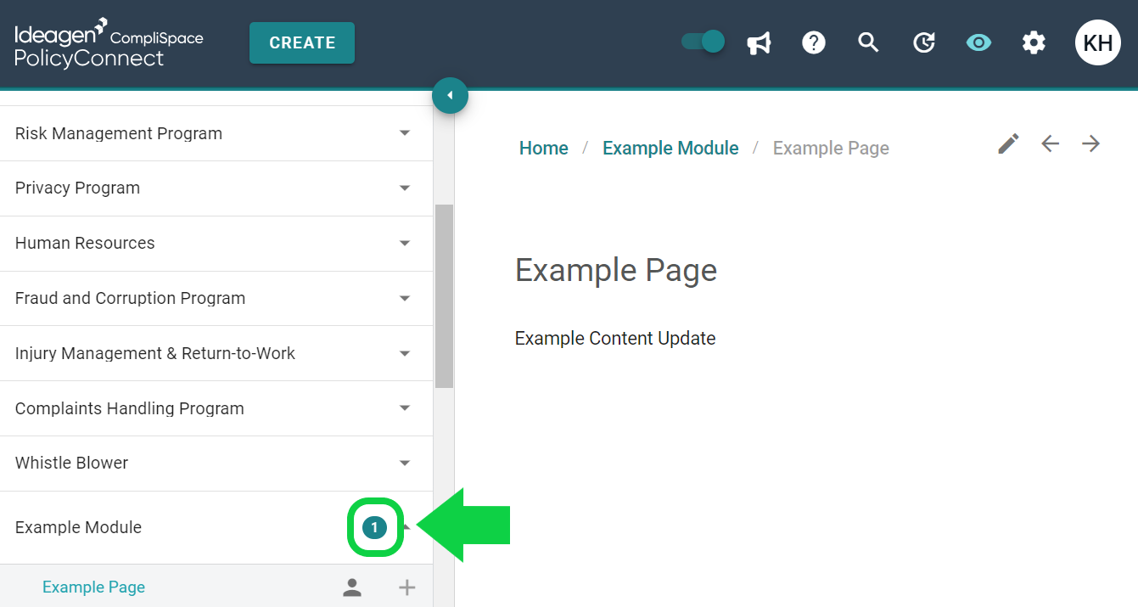The height and width of the screenshot is (607, 1138).
Task: Expand Fraud and Corruption Program module
Action: point(405,298)
